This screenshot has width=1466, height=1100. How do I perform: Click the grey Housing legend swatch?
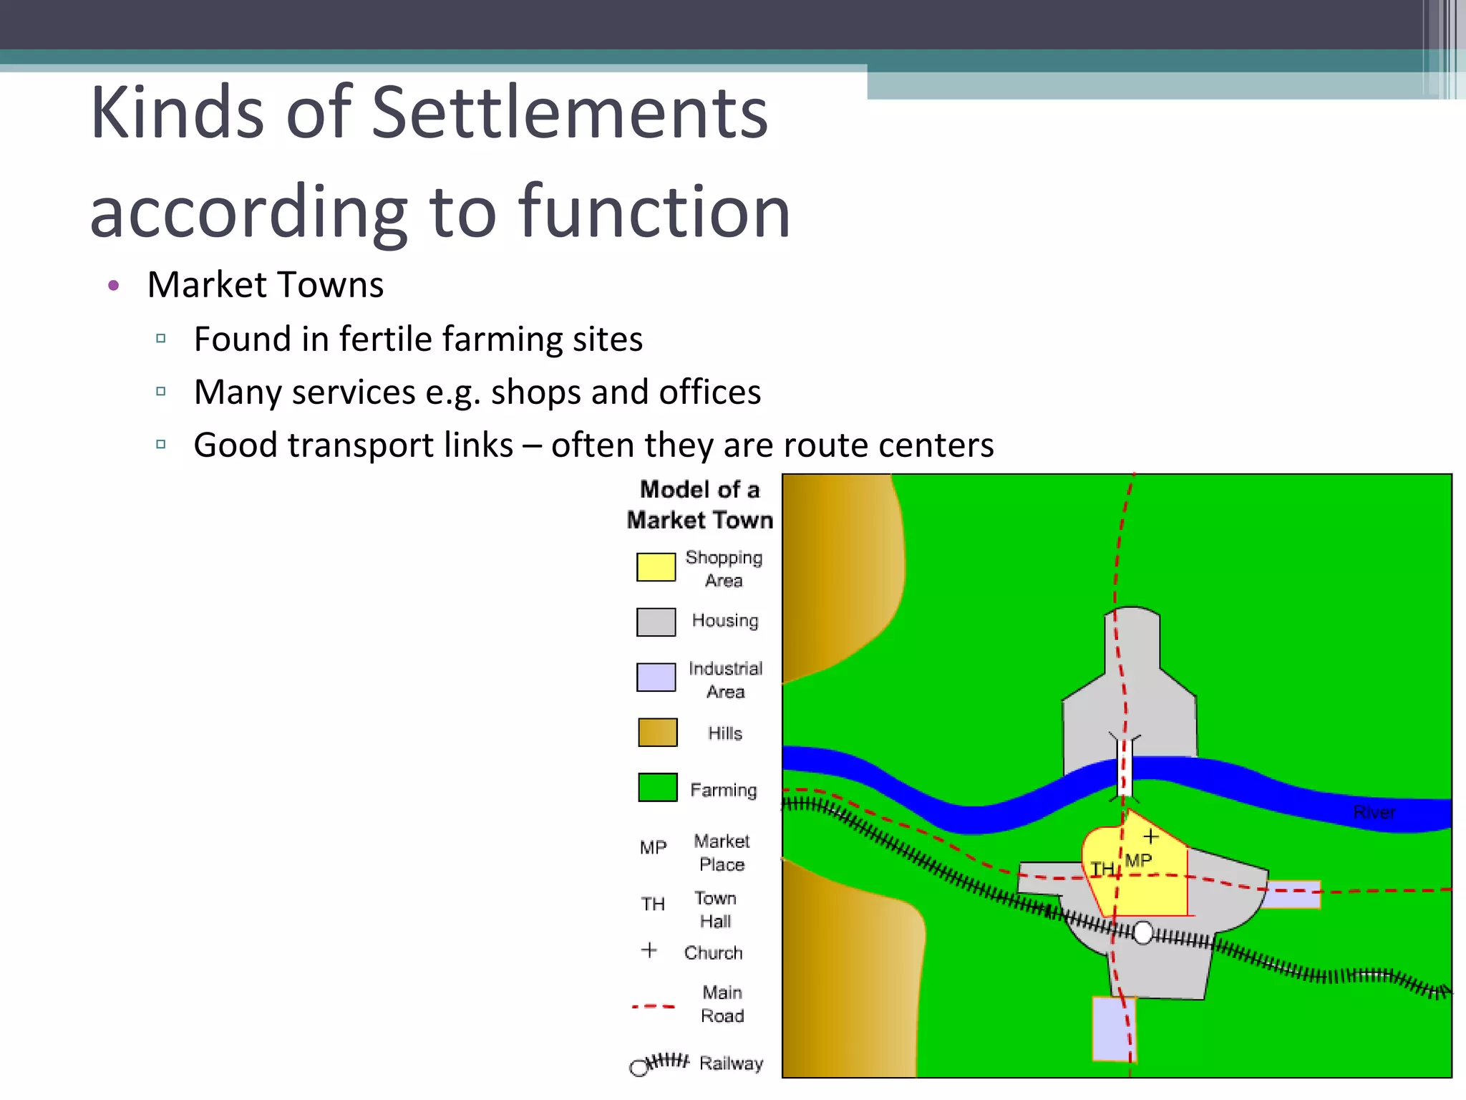[x=656, y=622]
